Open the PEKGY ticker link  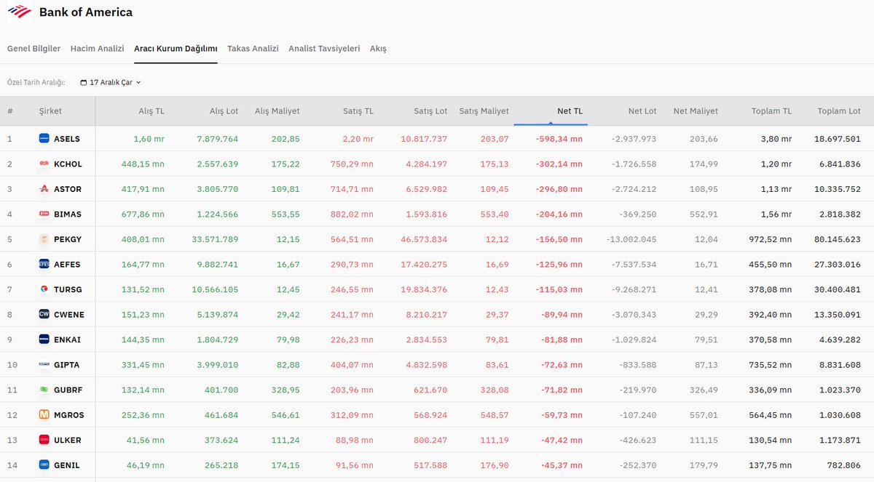tap(68, 239)
